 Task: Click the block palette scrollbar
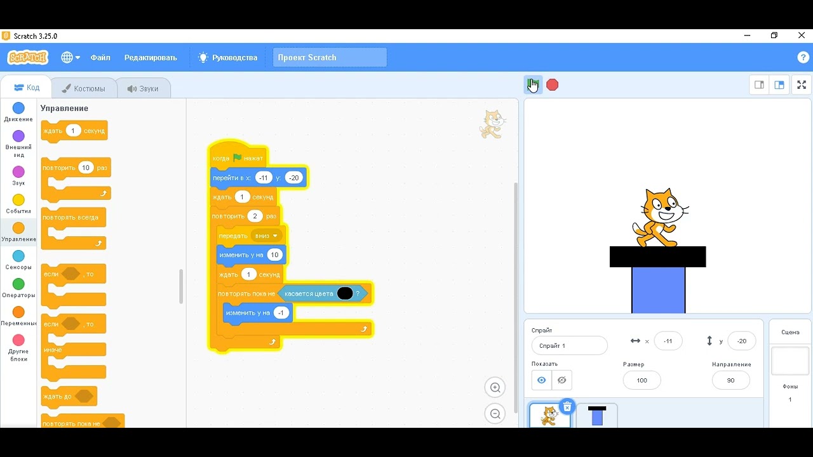coord(181,287)
